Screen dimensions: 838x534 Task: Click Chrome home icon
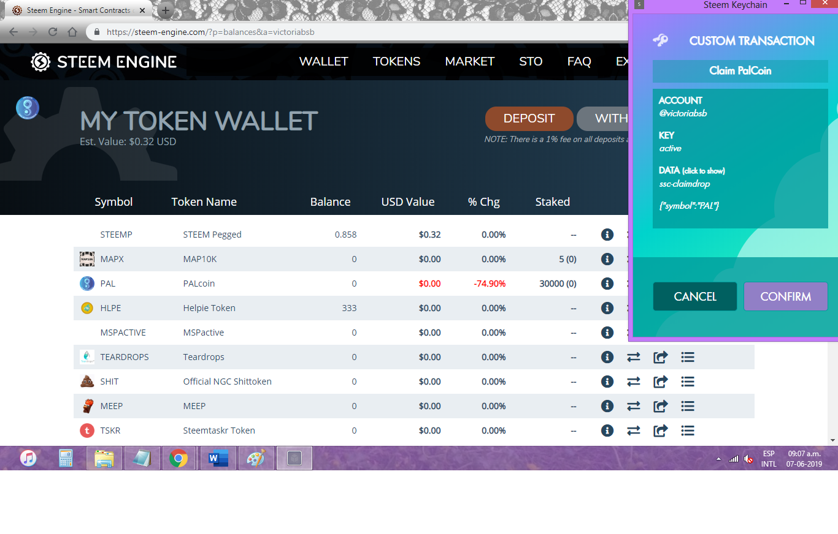[x=72, y=32]
